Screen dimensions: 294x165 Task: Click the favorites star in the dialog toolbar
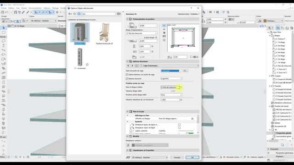coord(74,14)
